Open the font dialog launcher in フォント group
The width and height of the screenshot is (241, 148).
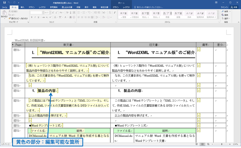pos(75,22)
